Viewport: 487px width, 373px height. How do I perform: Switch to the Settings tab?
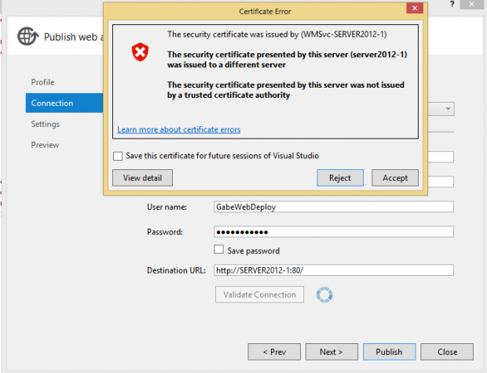pyautogui.click(x=46, y=124)
